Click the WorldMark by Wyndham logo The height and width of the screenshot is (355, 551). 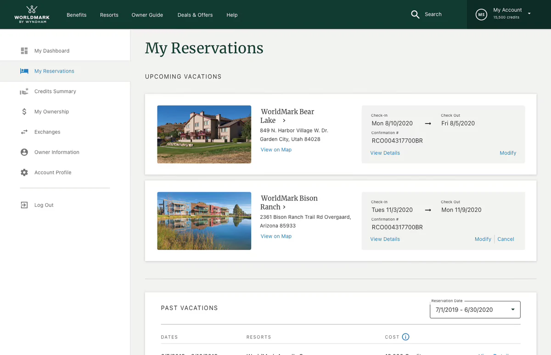(x=32, y=14)
